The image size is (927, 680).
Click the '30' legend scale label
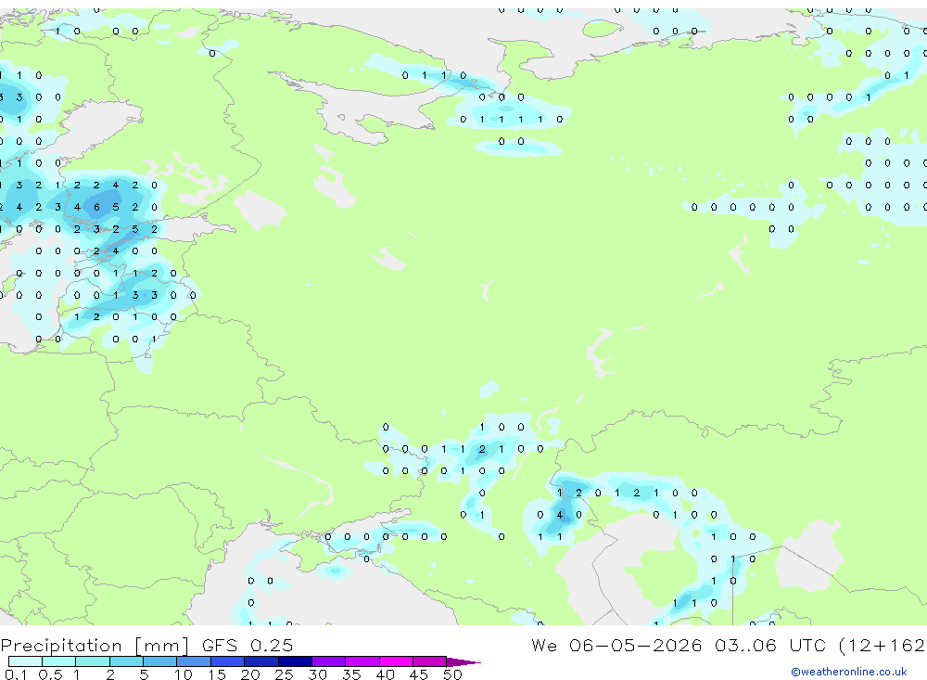[317, 674]
